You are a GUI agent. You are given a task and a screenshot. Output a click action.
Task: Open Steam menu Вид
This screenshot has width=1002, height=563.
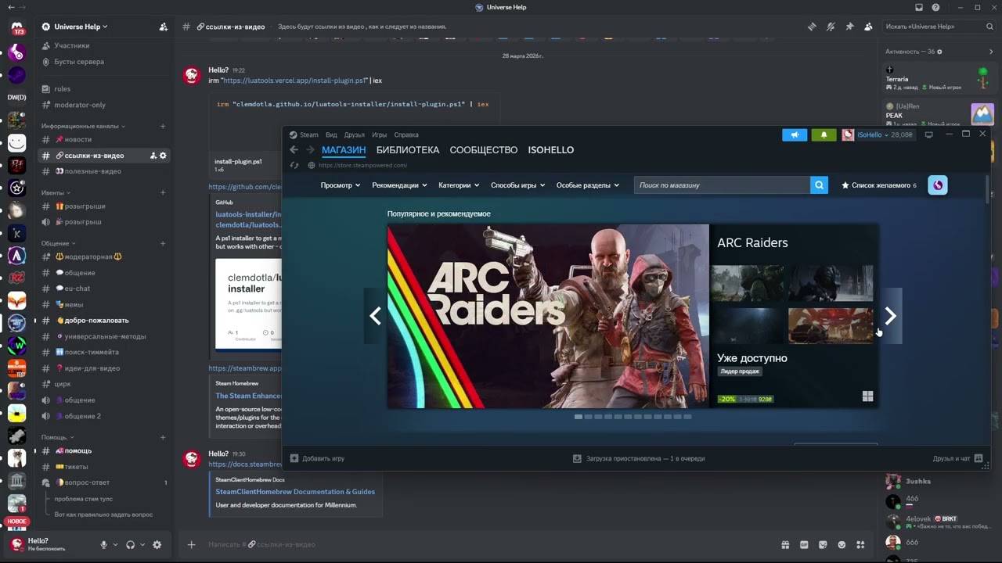(x=331, y=134)
